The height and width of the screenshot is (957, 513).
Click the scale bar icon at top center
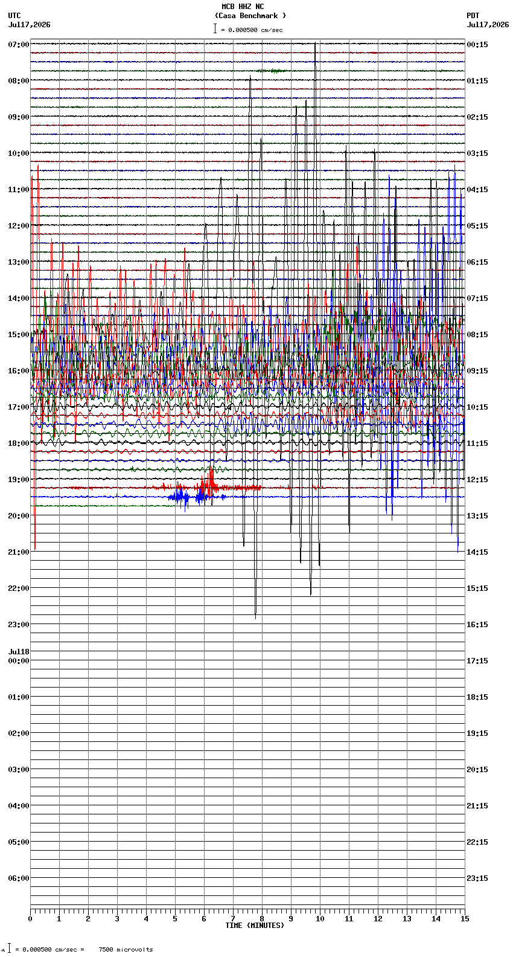pyautogui.click(x=215, y=28)
